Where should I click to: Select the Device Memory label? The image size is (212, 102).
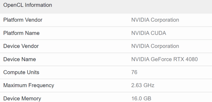22,98
